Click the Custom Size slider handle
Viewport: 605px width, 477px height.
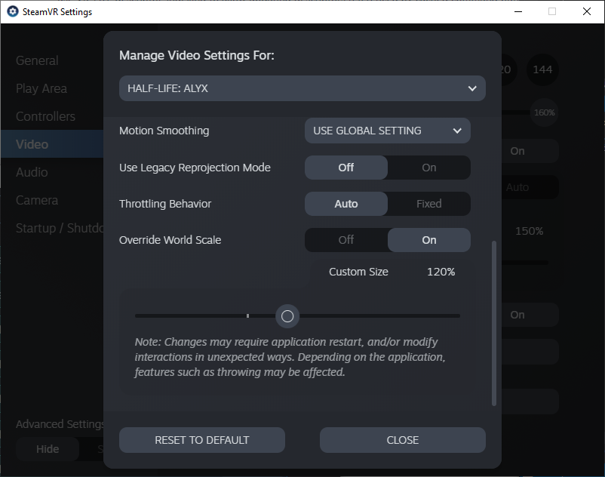point(287,315)
